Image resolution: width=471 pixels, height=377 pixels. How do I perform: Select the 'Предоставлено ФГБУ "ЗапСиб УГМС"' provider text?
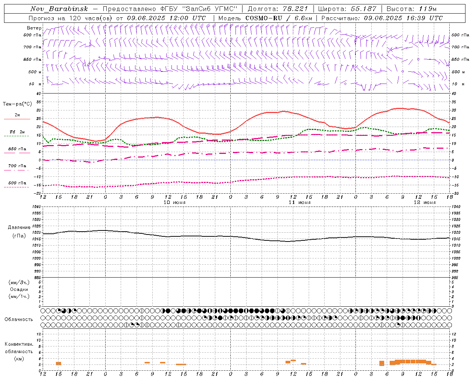(x=170, y=9)
